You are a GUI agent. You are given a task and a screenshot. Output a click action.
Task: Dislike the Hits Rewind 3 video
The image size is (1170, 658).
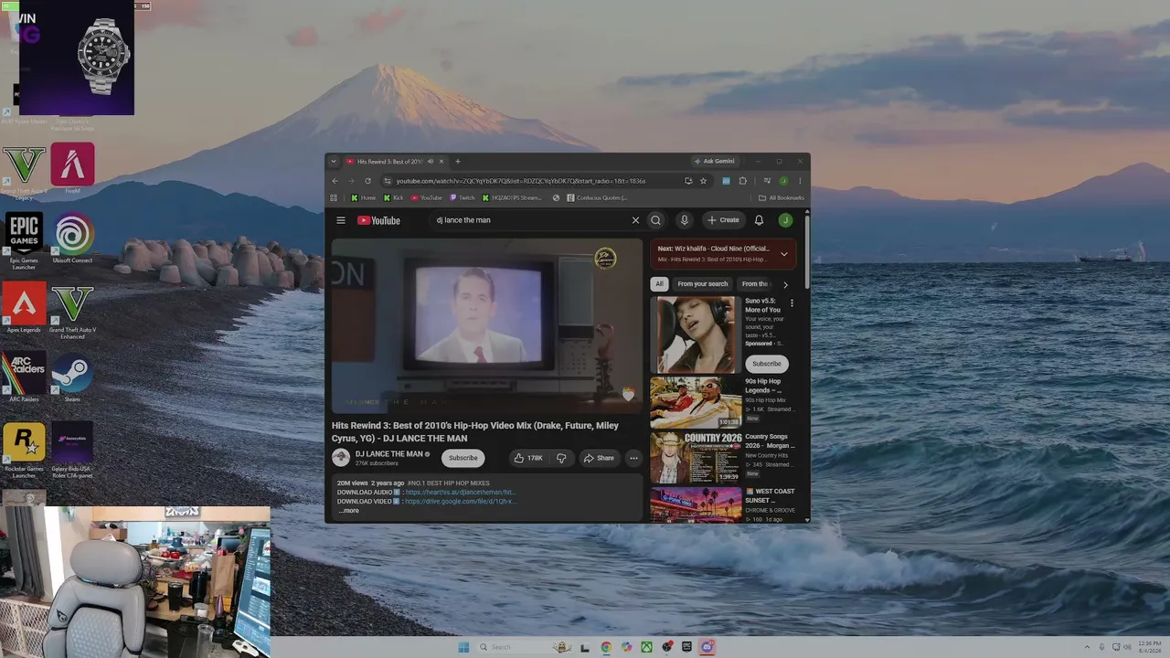[561, 458]
